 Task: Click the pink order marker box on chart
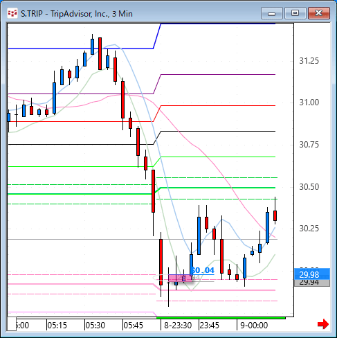point(180,278)
